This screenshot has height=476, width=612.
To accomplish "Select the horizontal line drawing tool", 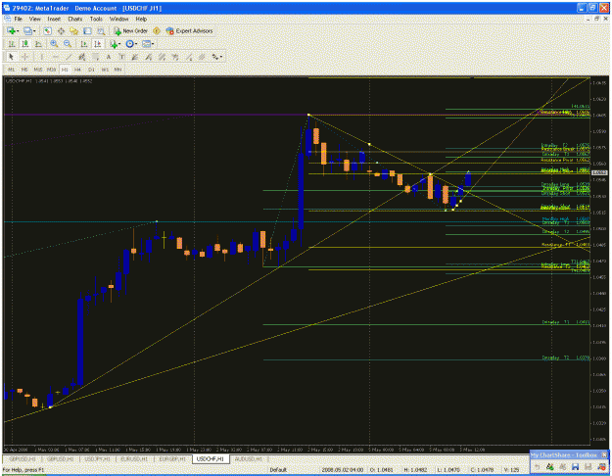I will 55,57.
